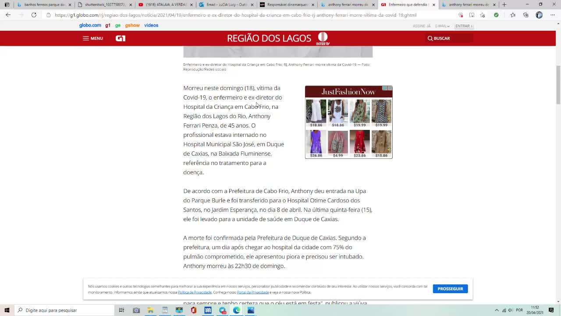Open the camera app in taskbar
561x316 pixels.
136,310
